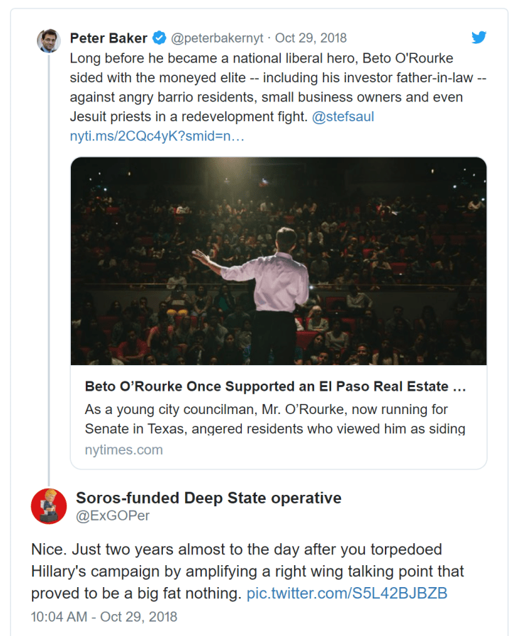This screenshot has width=521, height=636.
Task: Click Peter Baker's profile avatar
Action: point(48,41)
